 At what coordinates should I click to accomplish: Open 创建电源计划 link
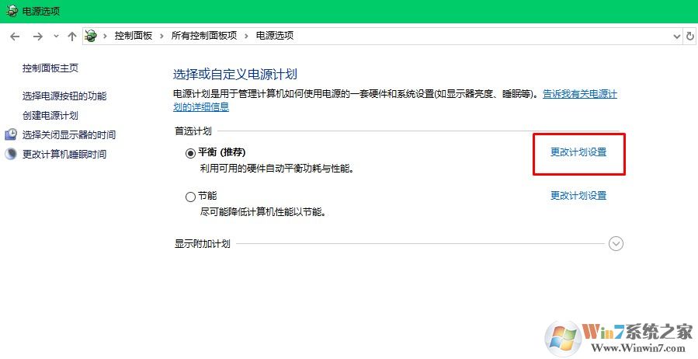coord(50,115)
